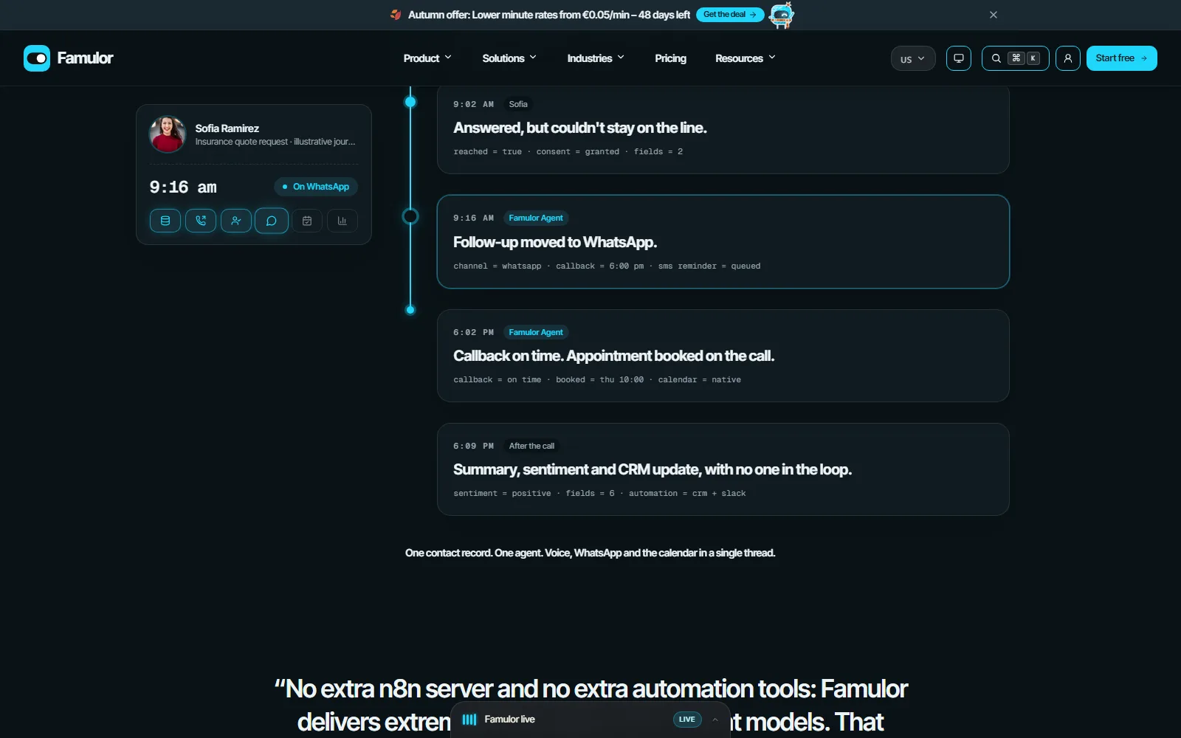1181x738 pixels.
Task: Click 'One contact record. One agent.' caption
Action: (x=590, y=553)
